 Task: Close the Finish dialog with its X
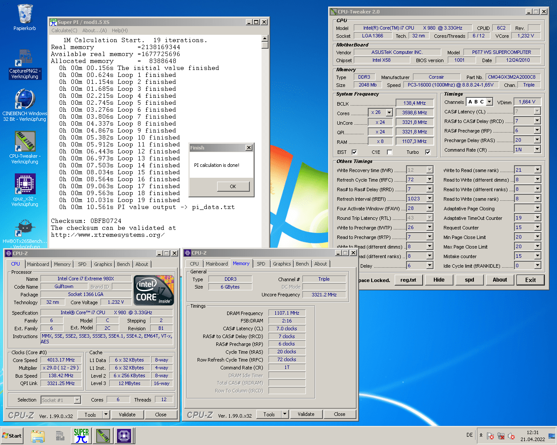pyautogui.click(x=249, y=148)
